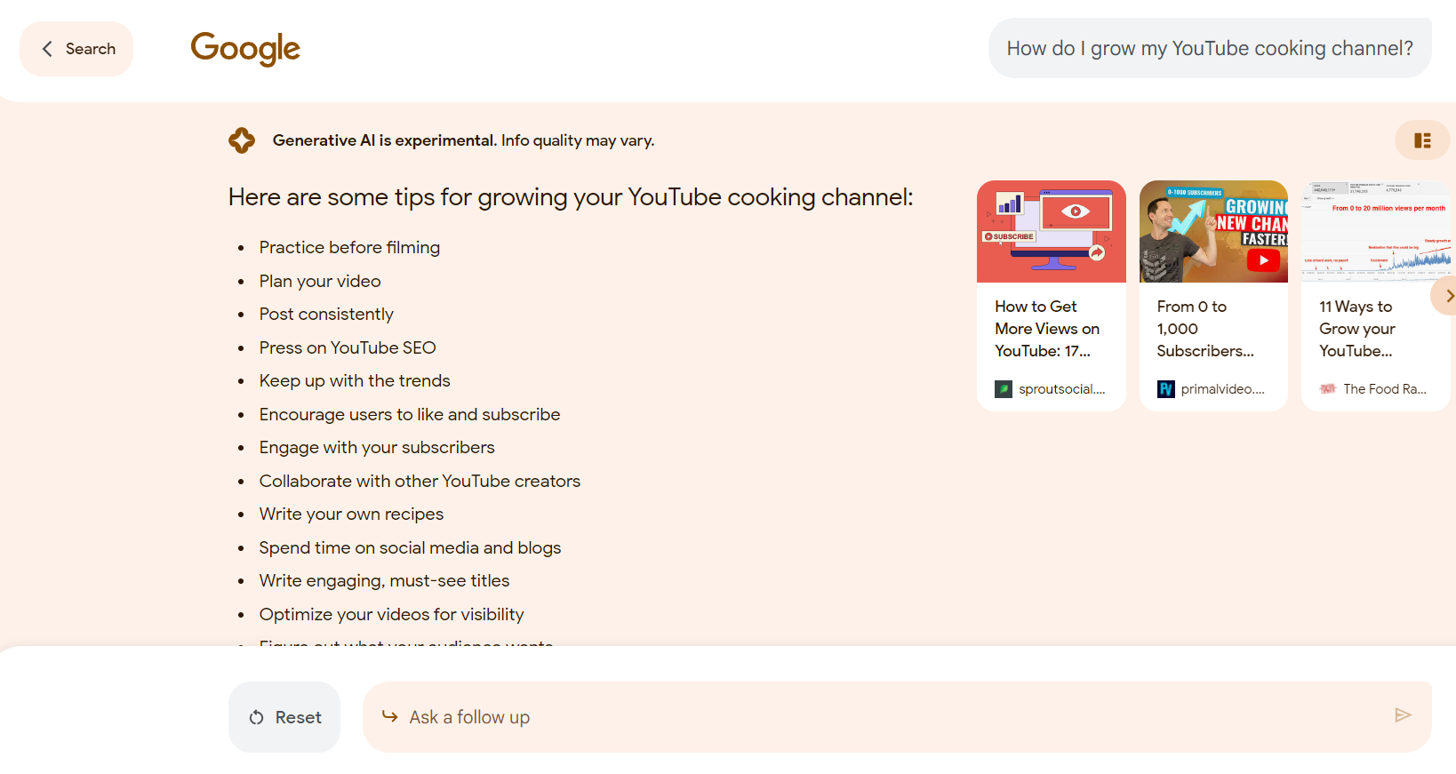
Task: Click the Google logo
Action: point(245,49)
